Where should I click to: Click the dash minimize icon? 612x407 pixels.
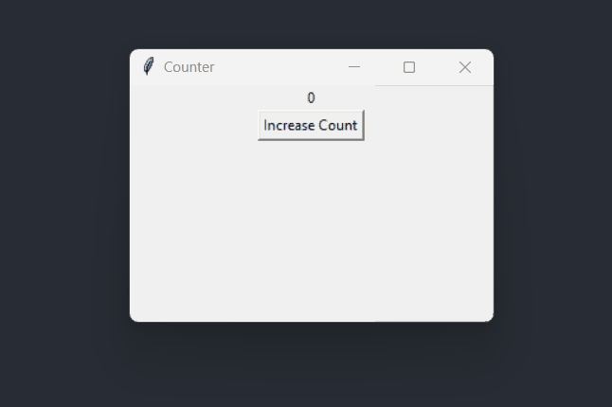354,67
